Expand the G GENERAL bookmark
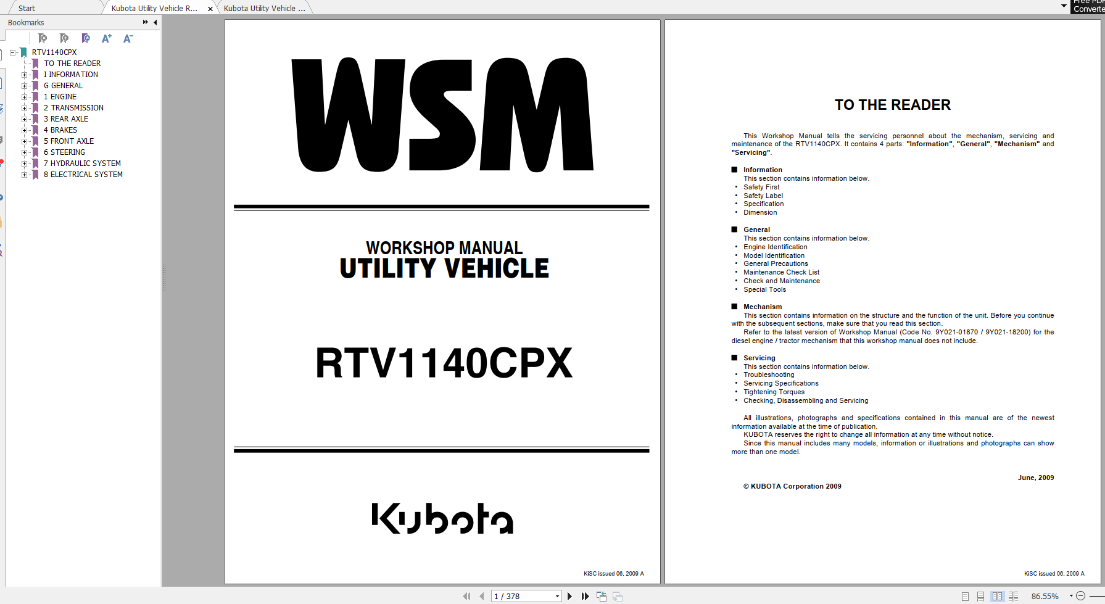This screenshot has width=1105, height=604. pyautogui.click(x=25, y=86)
